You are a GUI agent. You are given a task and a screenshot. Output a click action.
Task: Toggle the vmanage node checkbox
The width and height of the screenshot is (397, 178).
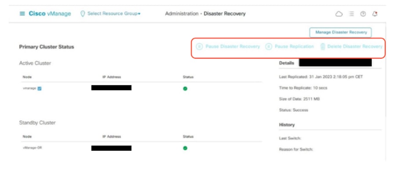click(40, 89)
